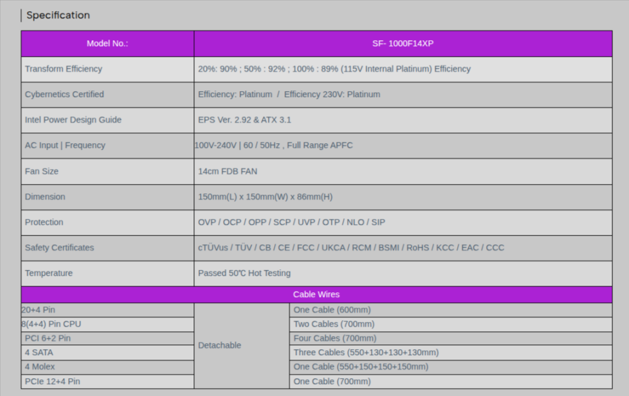The width and height of the screenshot is (629, 396).
Task: Click the Intel Power Design Guide label
Action: click(73, 120)
